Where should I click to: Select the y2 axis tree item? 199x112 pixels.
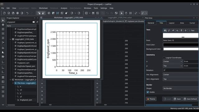pyautogui.click(x=21, y=96)
